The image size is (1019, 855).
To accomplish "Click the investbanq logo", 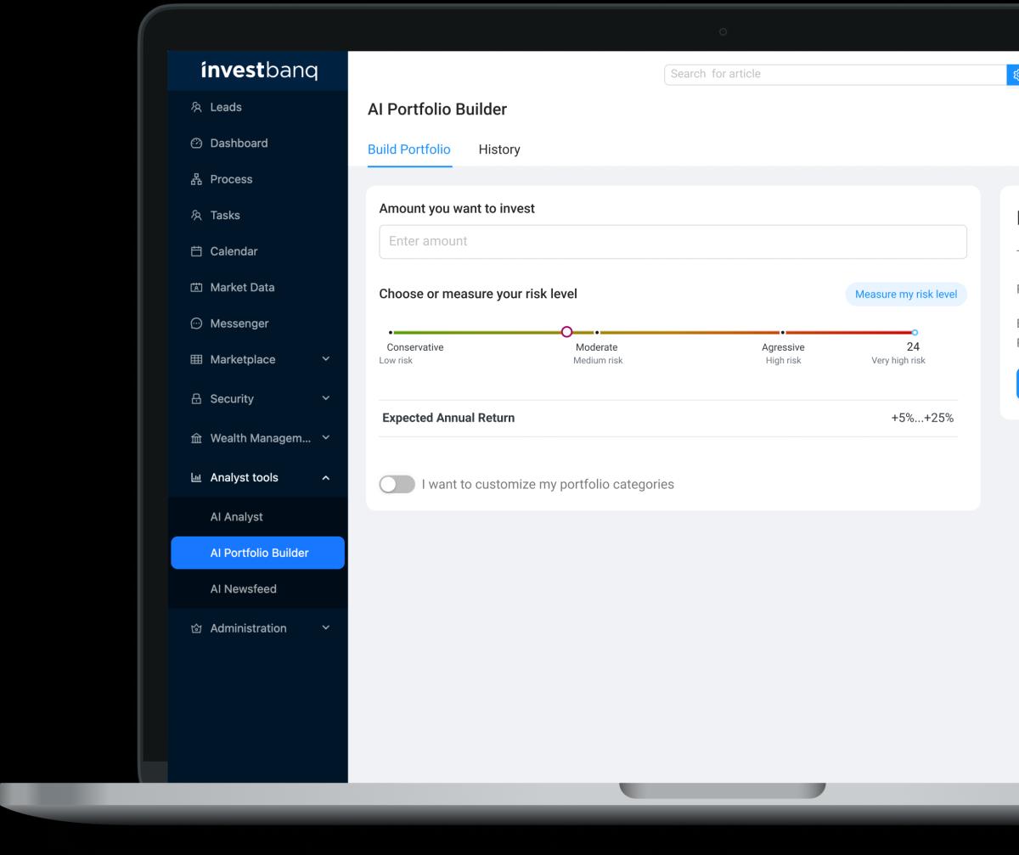I will (x=259, y=71).
